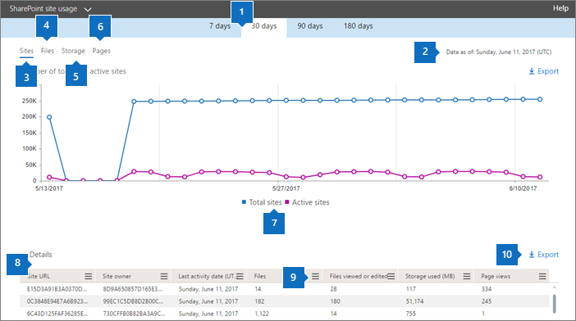Toggle the Active sites legend series
This screenshot has width=576, height=321.
307,202
